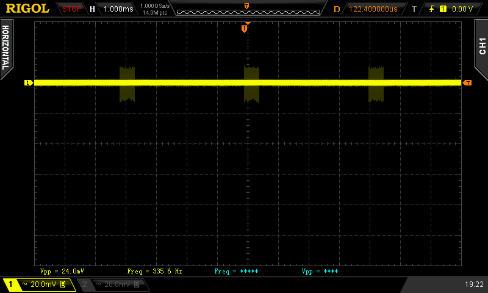This screenshot has height=293, width=488.
Task: Click the trigger source channel 1 badge
Action: (x=443, y=9)
